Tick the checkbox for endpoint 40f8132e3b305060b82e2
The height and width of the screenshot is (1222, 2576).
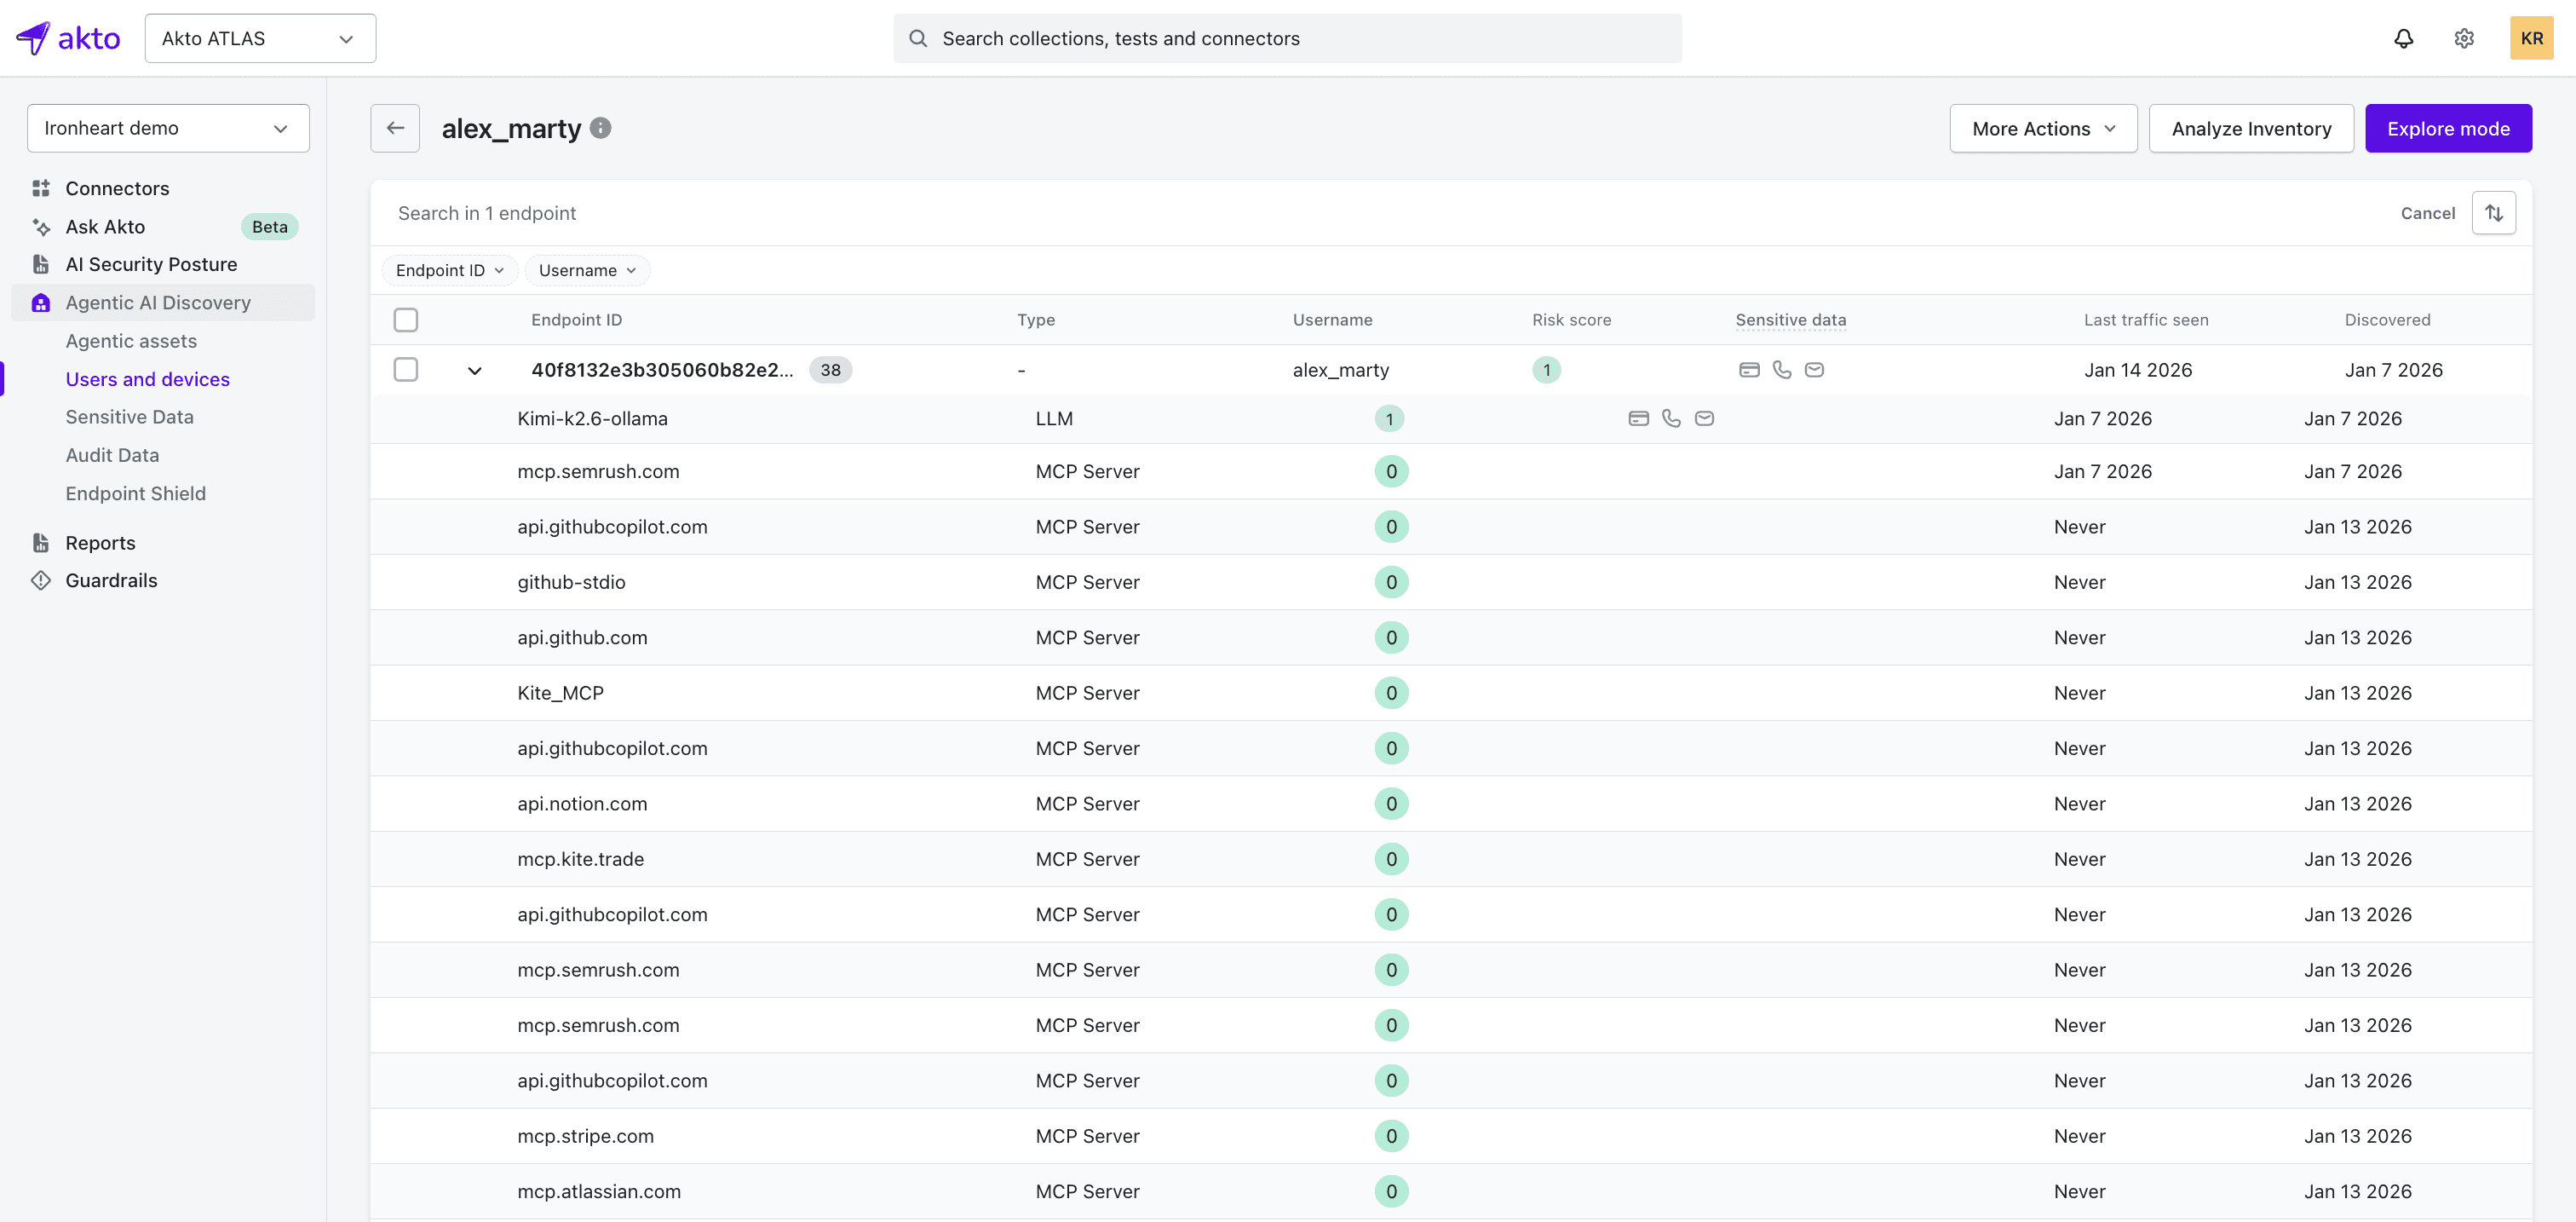tap(406, 370)
